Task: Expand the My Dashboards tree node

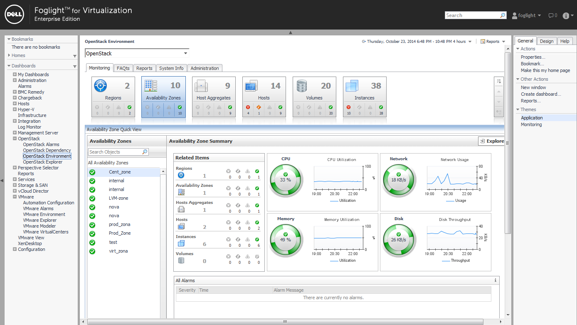Action: 15,74
